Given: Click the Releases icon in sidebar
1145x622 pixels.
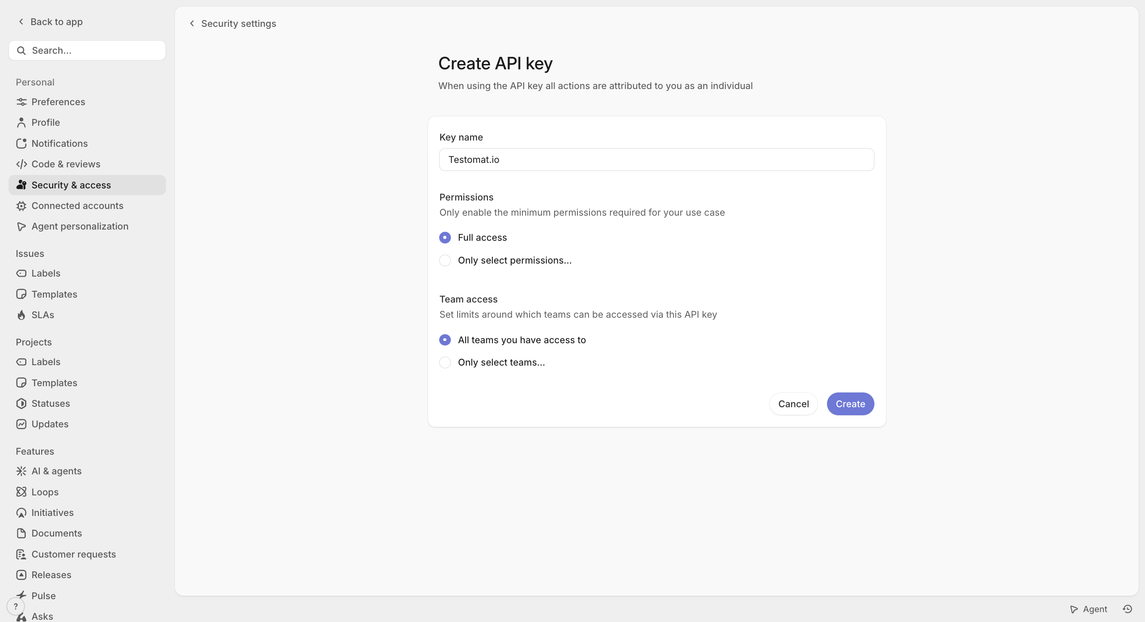Looking at the screenshot, I should (x=21, y=575).
